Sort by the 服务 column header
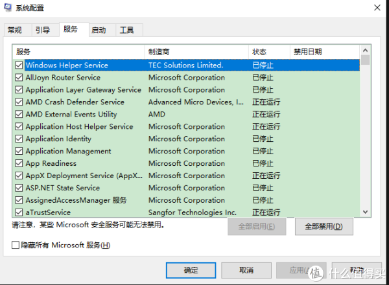The height and width of the screenshot is (285, 389). (78, 52)
